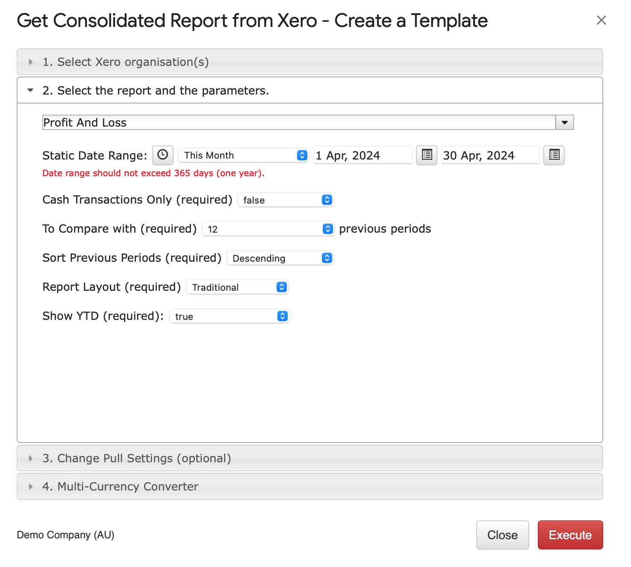Click the Sort Previous Periods (required) label

pos(132,258)
